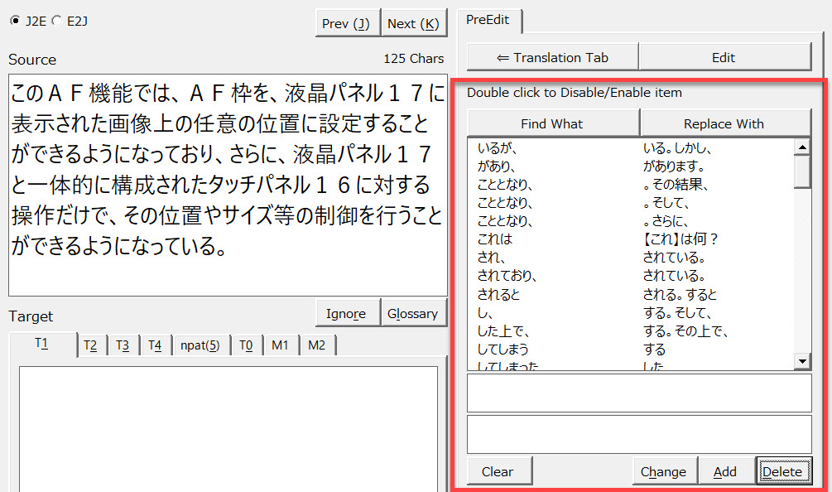This screenshot has width=832, height=492.
Task: Click the Replace With column header
Action: pos(724,123)
